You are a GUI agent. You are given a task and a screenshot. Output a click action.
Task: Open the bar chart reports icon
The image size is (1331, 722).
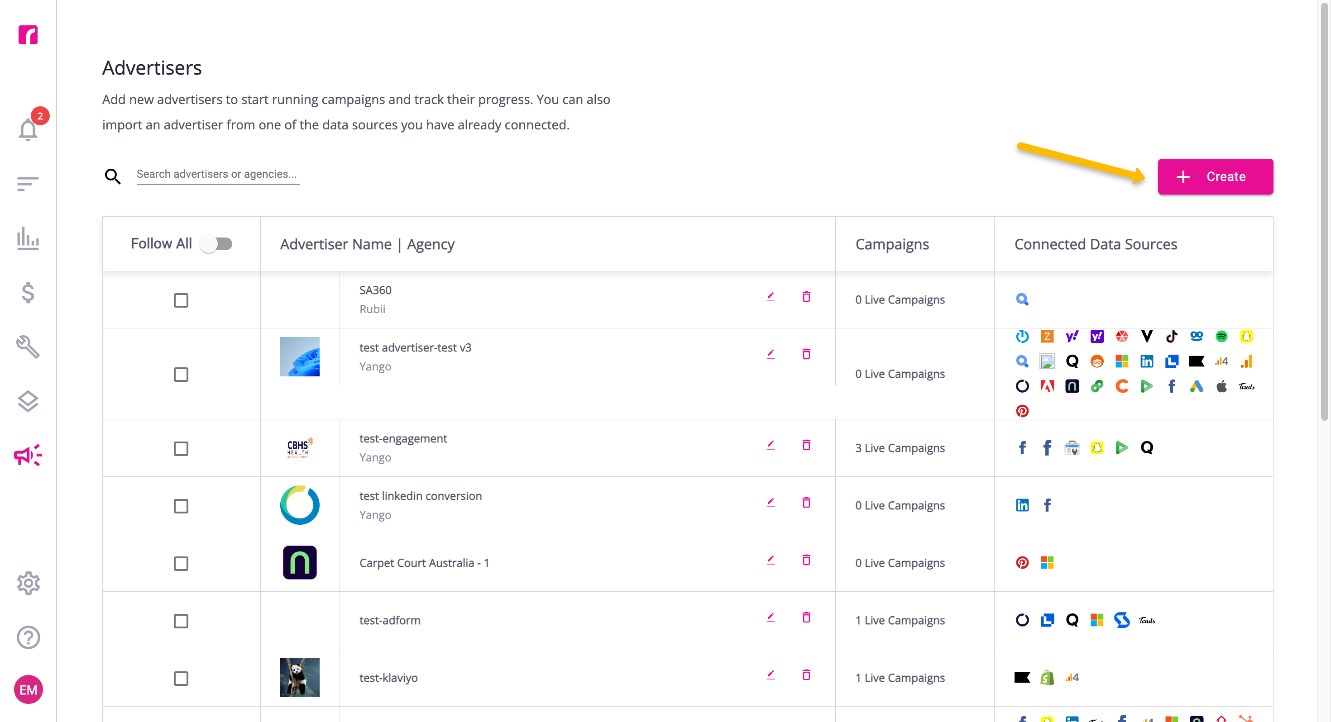click(x=28, y=238)
